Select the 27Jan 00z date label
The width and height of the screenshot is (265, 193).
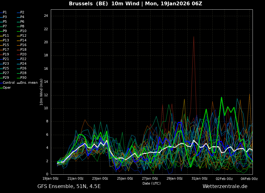(150, 179)
